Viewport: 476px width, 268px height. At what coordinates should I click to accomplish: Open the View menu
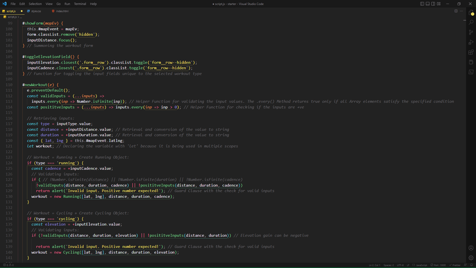pyautogui.click(x=49, y=4)
